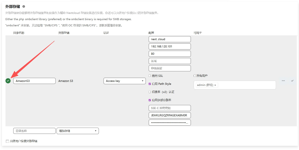Uncheck the 启用多部分副本 checkbox

[x=150, y=100]
